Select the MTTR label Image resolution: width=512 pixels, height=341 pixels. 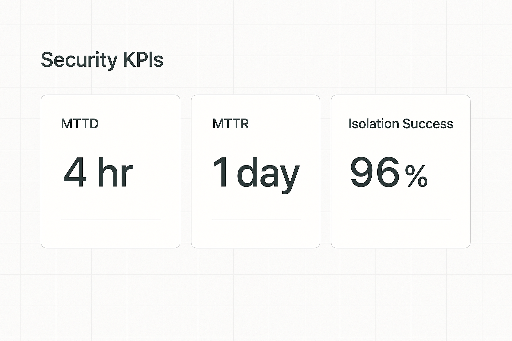pos(231,124)
